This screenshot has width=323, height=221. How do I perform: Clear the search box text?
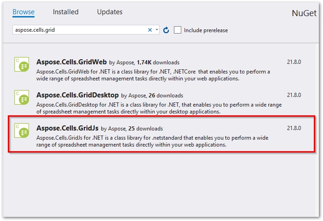tap(150, 30)
